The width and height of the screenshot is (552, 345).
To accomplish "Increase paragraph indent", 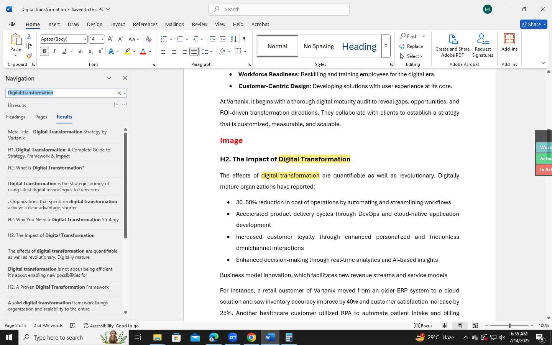I will pos(223,39).
